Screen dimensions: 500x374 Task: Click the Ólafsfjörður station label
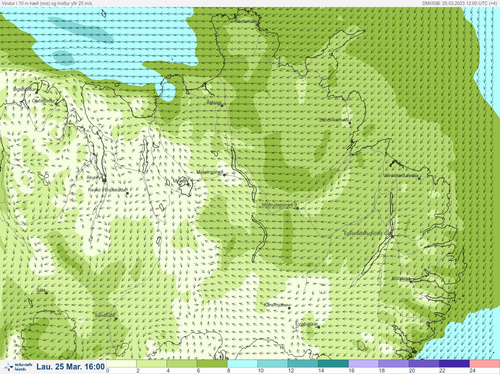43,101
